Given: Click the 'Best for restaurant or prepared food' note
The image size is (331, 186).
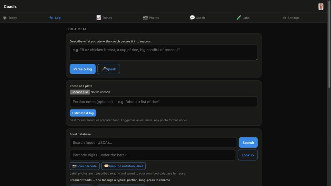Looking at the screenshot, I should [x=128, y=120].
